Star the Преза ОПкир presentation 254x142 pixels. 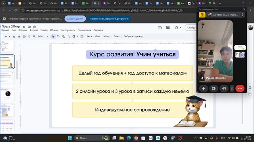coord(24,26)
